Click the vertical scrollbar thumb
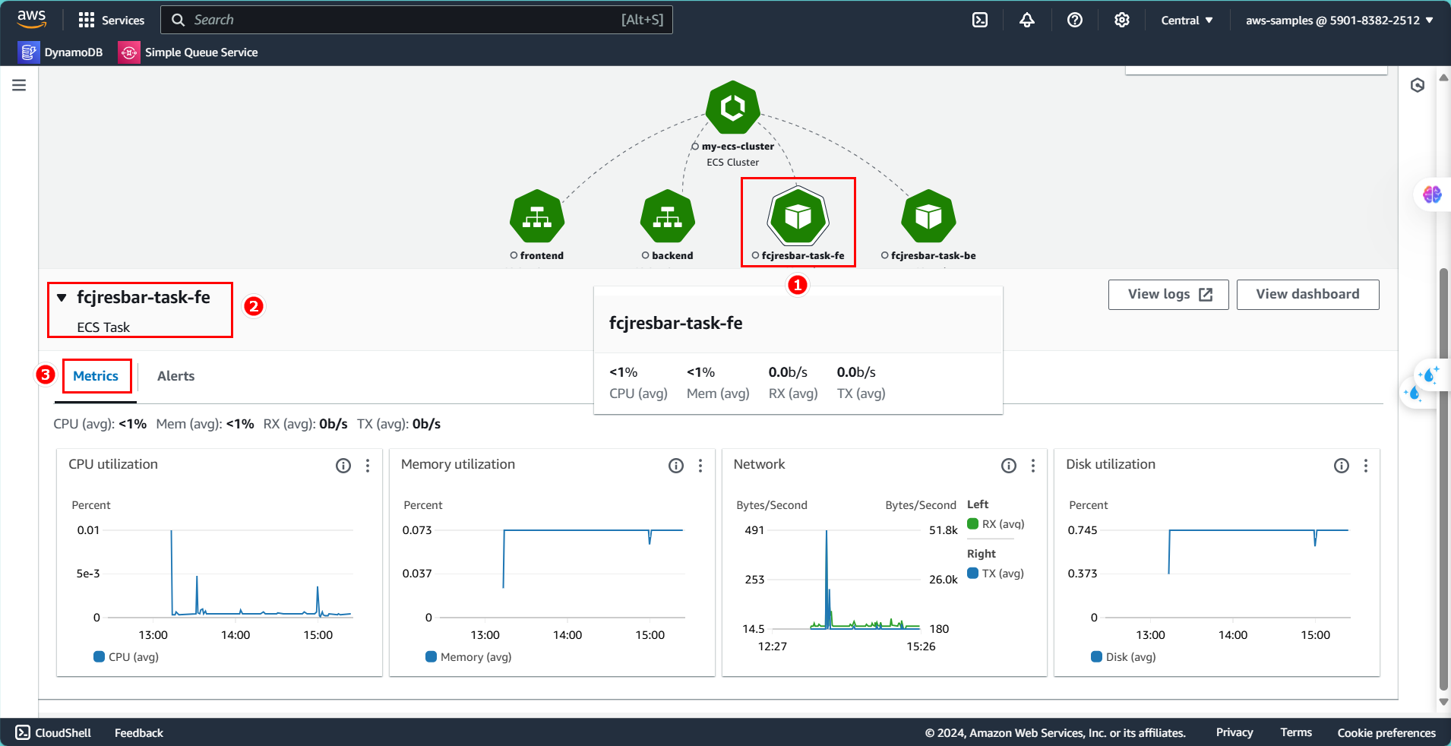 (1443, 479)
